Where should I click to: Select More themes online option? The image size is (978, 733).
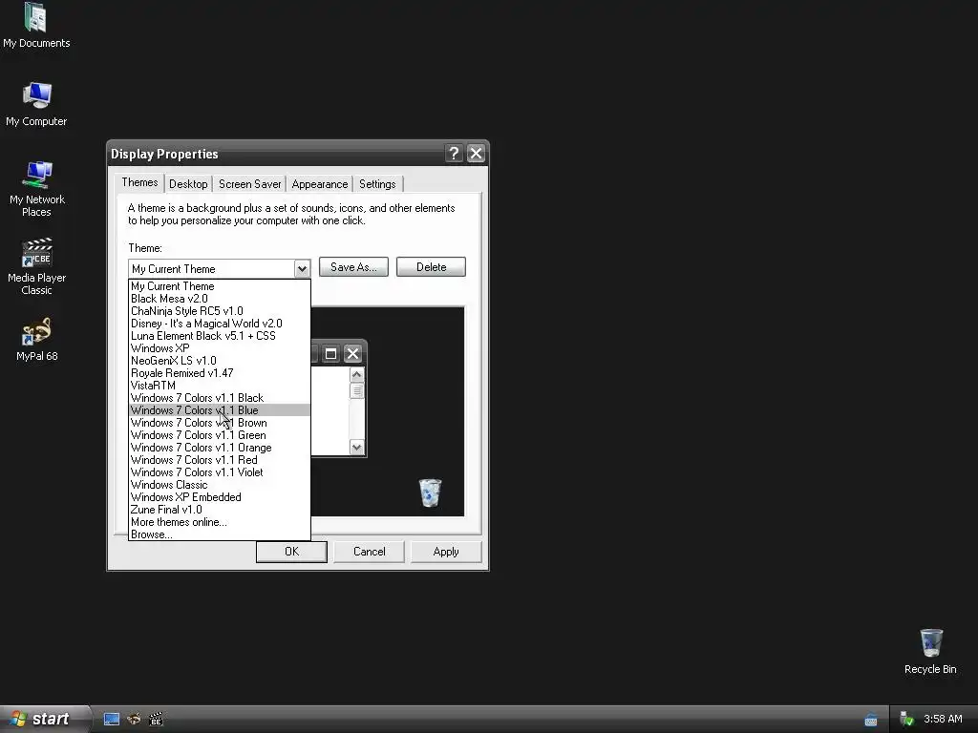220,522
